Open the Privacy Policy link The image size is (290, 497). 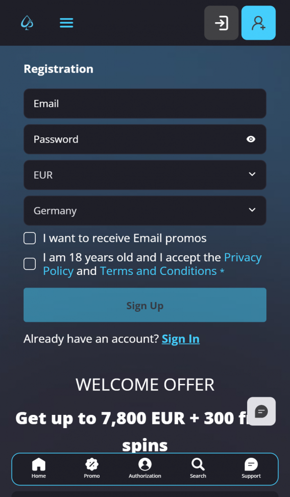[x=153, y=264]
